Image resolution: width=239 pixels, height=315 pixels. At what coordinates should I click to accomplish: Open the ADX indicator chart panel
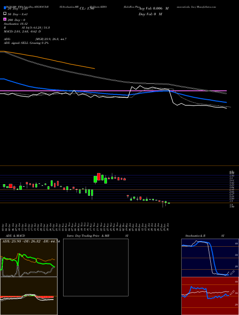point(29,258)
